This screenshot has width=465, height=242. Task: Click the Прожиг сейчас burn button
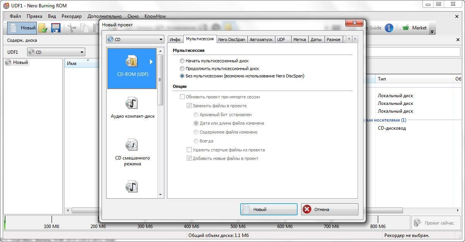436,223
